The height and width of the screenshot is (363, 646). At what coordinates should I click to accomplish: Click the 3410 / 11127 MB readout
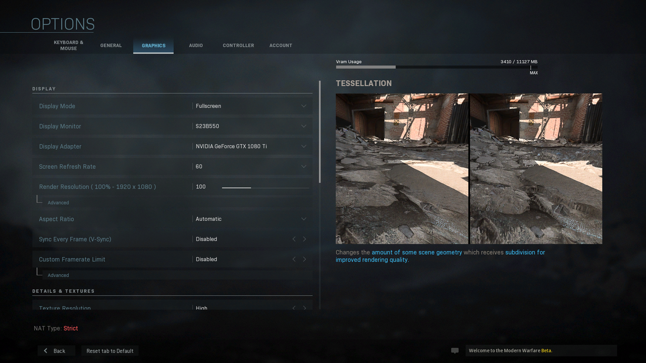pyautogui.click(x=519, y=62)
